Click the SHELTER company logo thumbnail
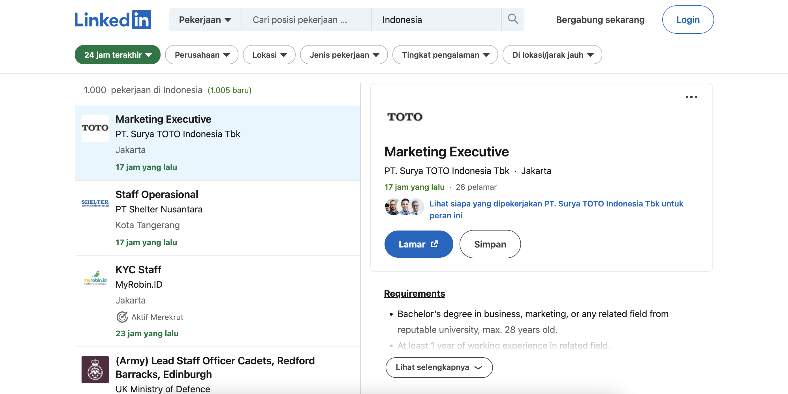Screen dimensions: 788x394 (95, 203)
